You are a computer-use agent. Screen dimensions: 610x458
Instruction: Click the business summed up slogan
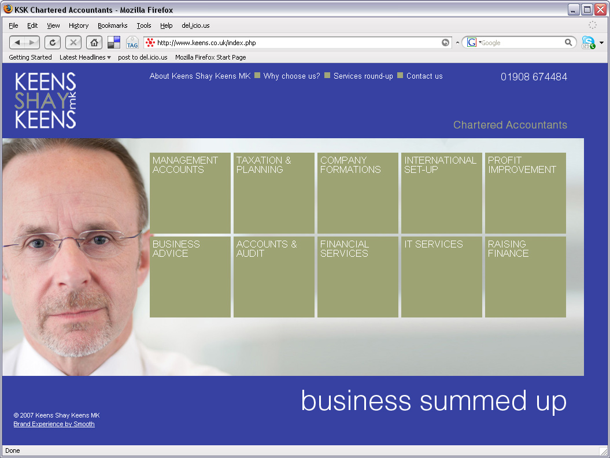tap(434, 401)
